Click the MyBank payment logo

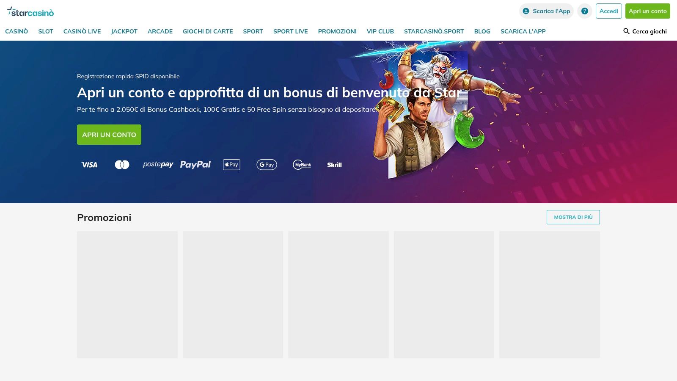pyautogui.click(x=302, y=165)
